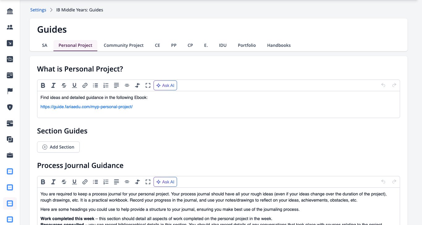Ask AI in What is Personal Project editor

coord(165,85)
